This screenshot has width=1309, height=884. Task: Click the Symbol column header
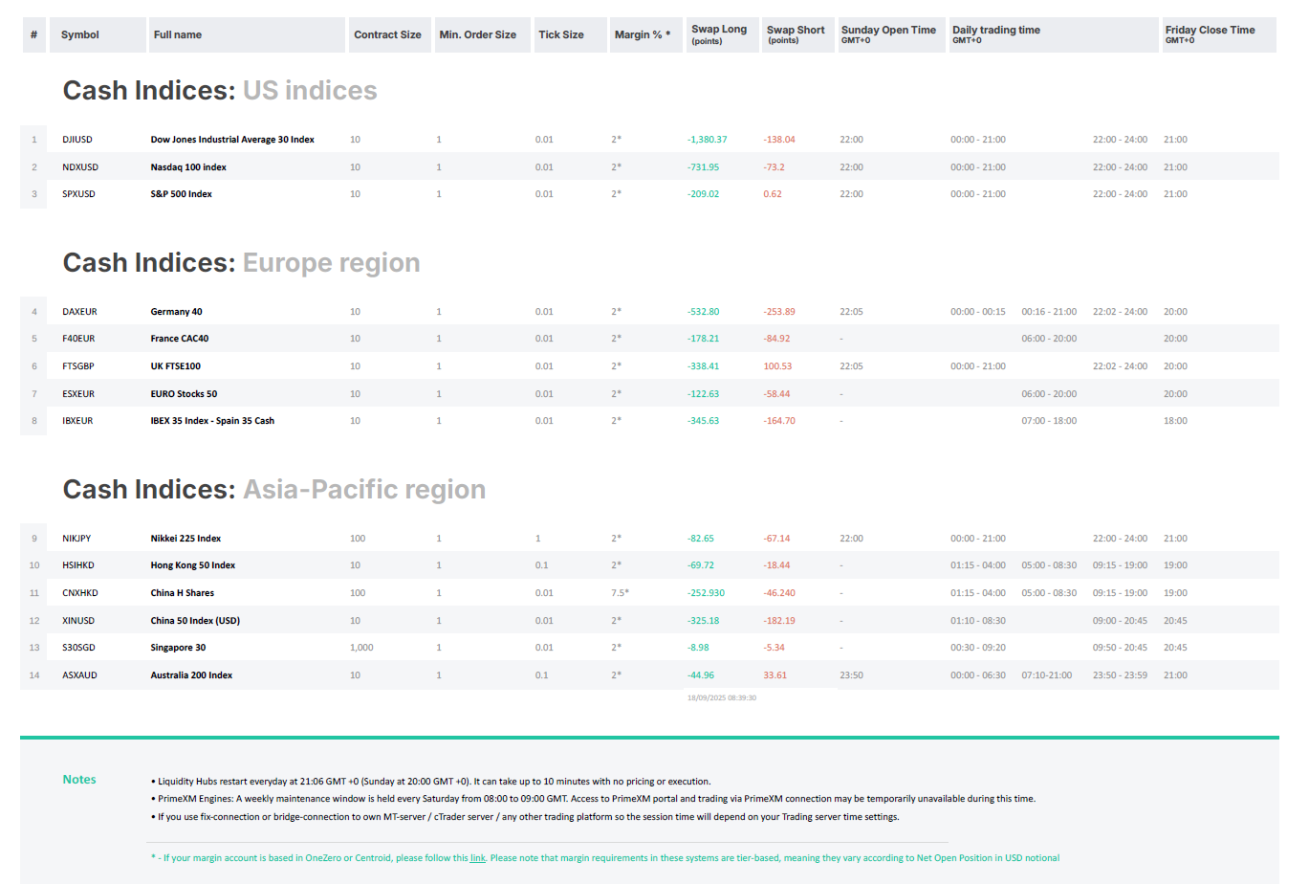[98, 34]
